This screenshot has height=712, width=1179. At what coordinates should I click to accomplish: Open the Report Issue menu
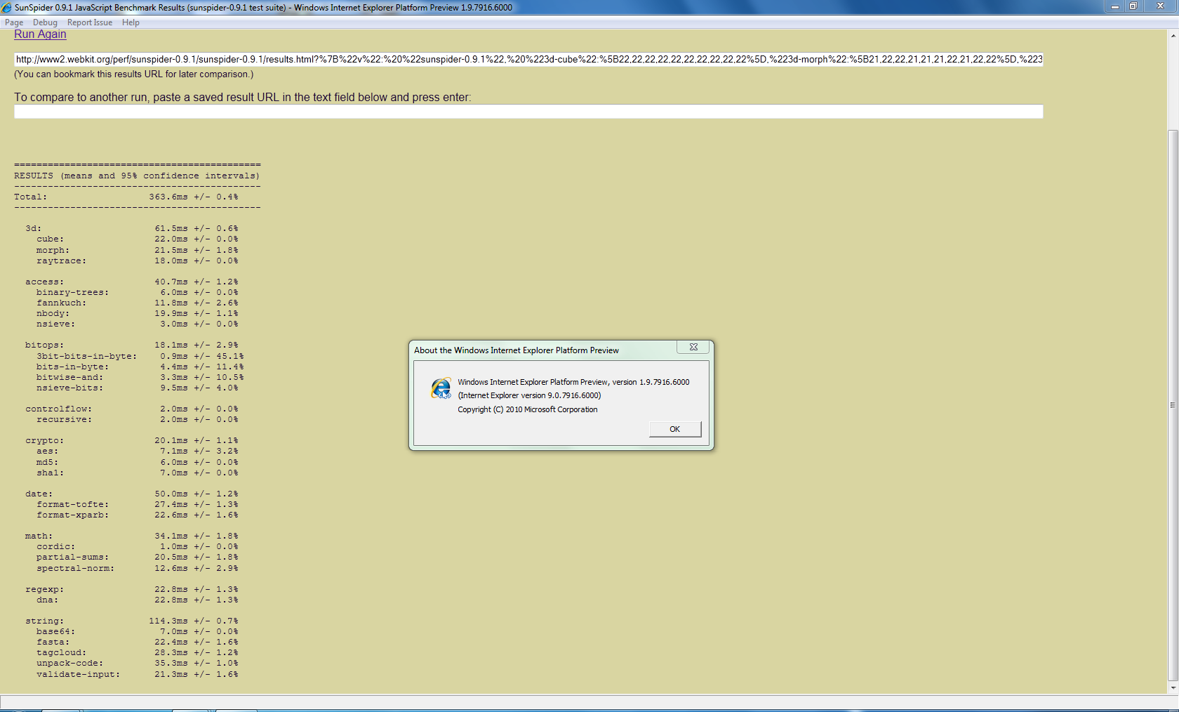pyautogui.click(x=90, y=22)
